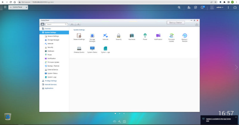Select Overview in the sidebar
The width and height of the screenshot is (239, 125).
coord(54,29)
